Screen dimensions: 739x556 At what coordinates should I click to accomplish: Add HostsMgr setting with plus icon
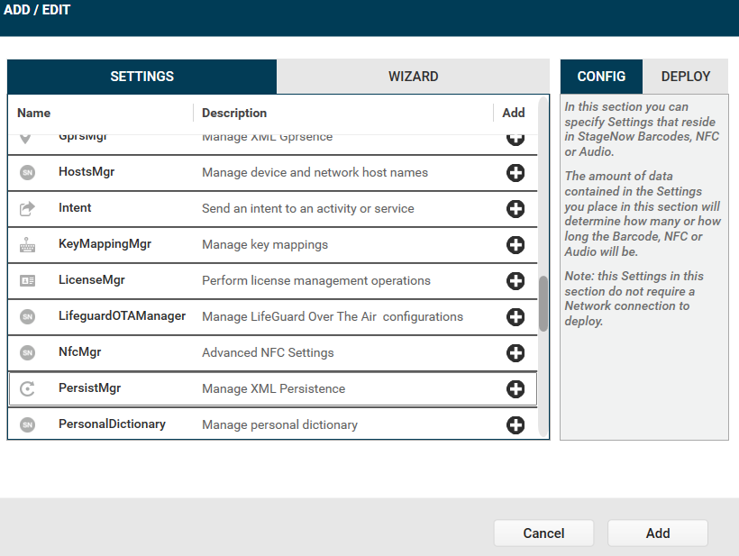tap(515, 173)
